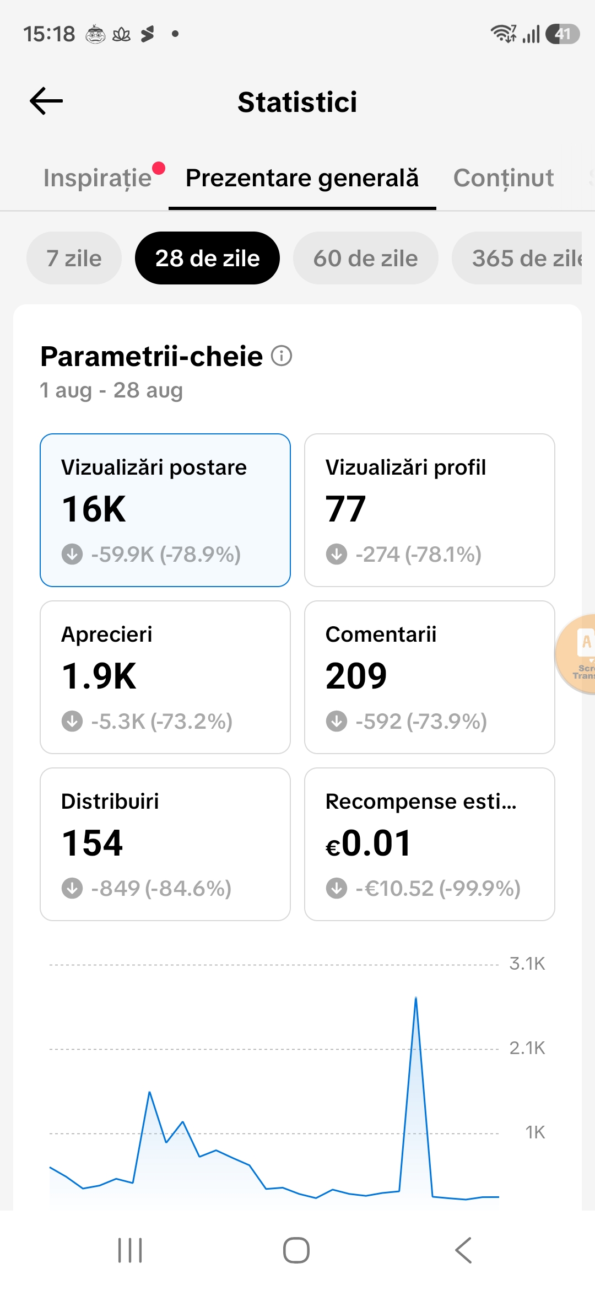595x1290 pixels.
Task: Tap the tallest peak on the views chart
Action: pos(416,999)
